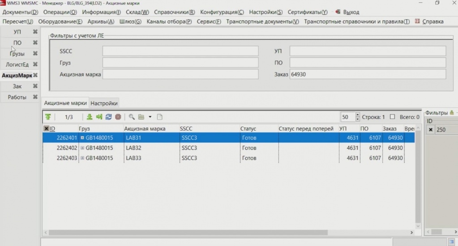Close the Грузы sidebar tab

(35, 53)
